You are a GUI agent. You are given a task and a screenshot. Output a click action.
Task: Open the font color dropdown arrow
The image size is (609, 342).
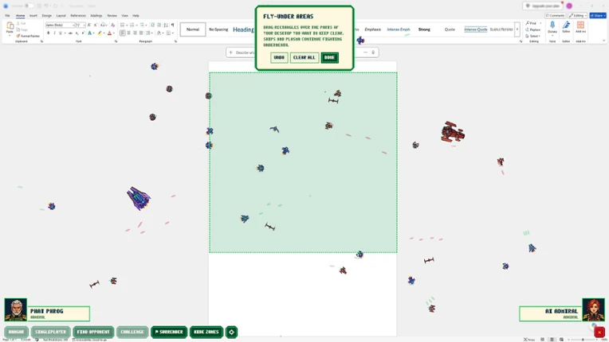click(x=113, y=33)
